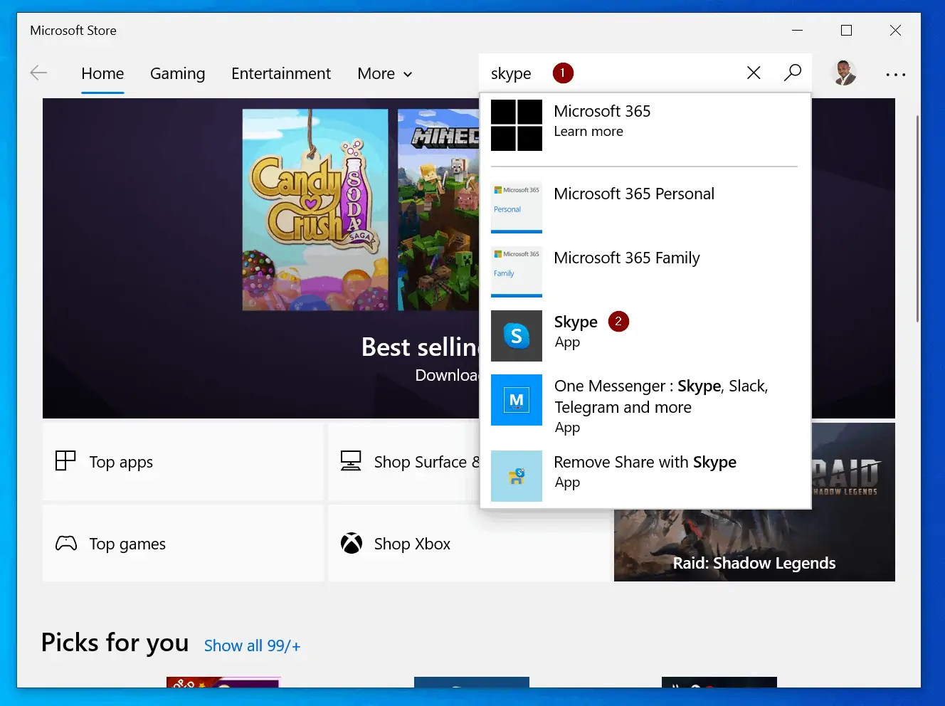Go back with the back arrow
The width and height of the screenshot is (945, 706).
point(38,73)
